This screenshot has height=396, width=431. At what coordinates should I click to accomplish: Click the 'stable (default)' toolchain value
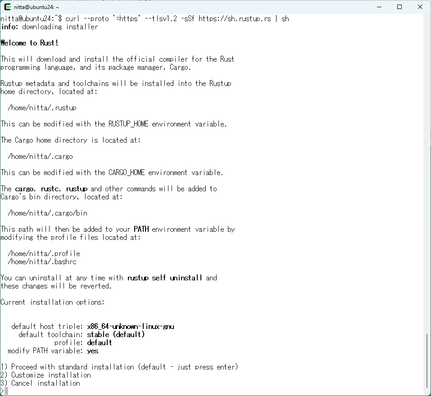tap(116, 334)
